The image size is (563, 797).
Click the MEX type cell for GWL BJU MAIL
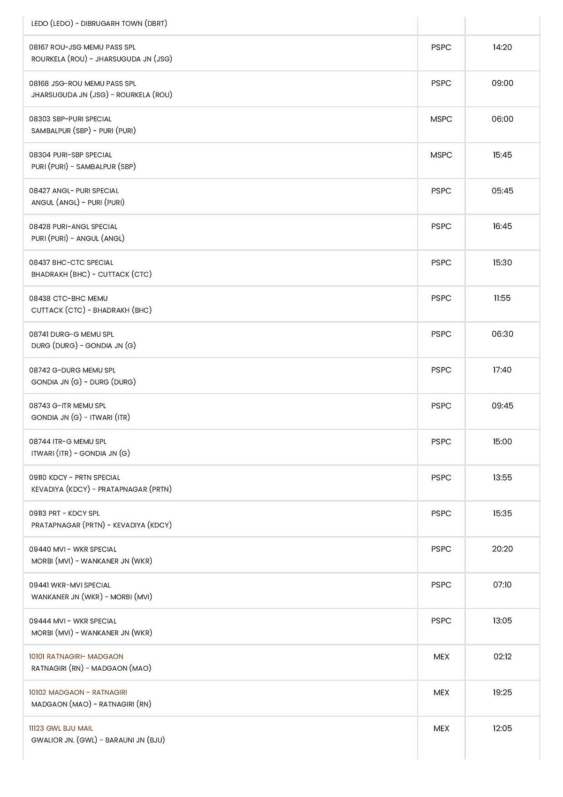441,728
